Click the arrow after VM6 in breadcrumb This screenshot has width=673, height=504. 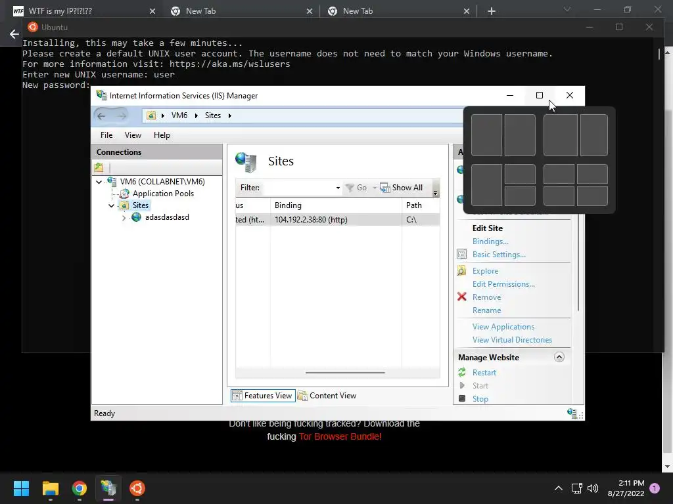[196, 115]
